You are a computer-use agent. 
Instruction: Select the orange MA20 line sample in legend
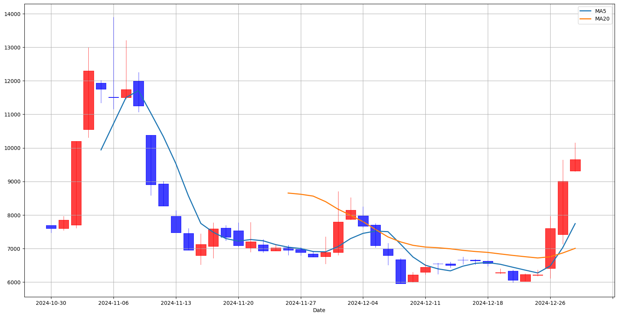(586, 19)
